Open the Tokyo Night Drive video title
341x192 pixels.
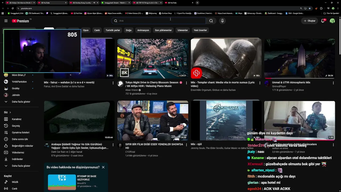pos(154,84)
